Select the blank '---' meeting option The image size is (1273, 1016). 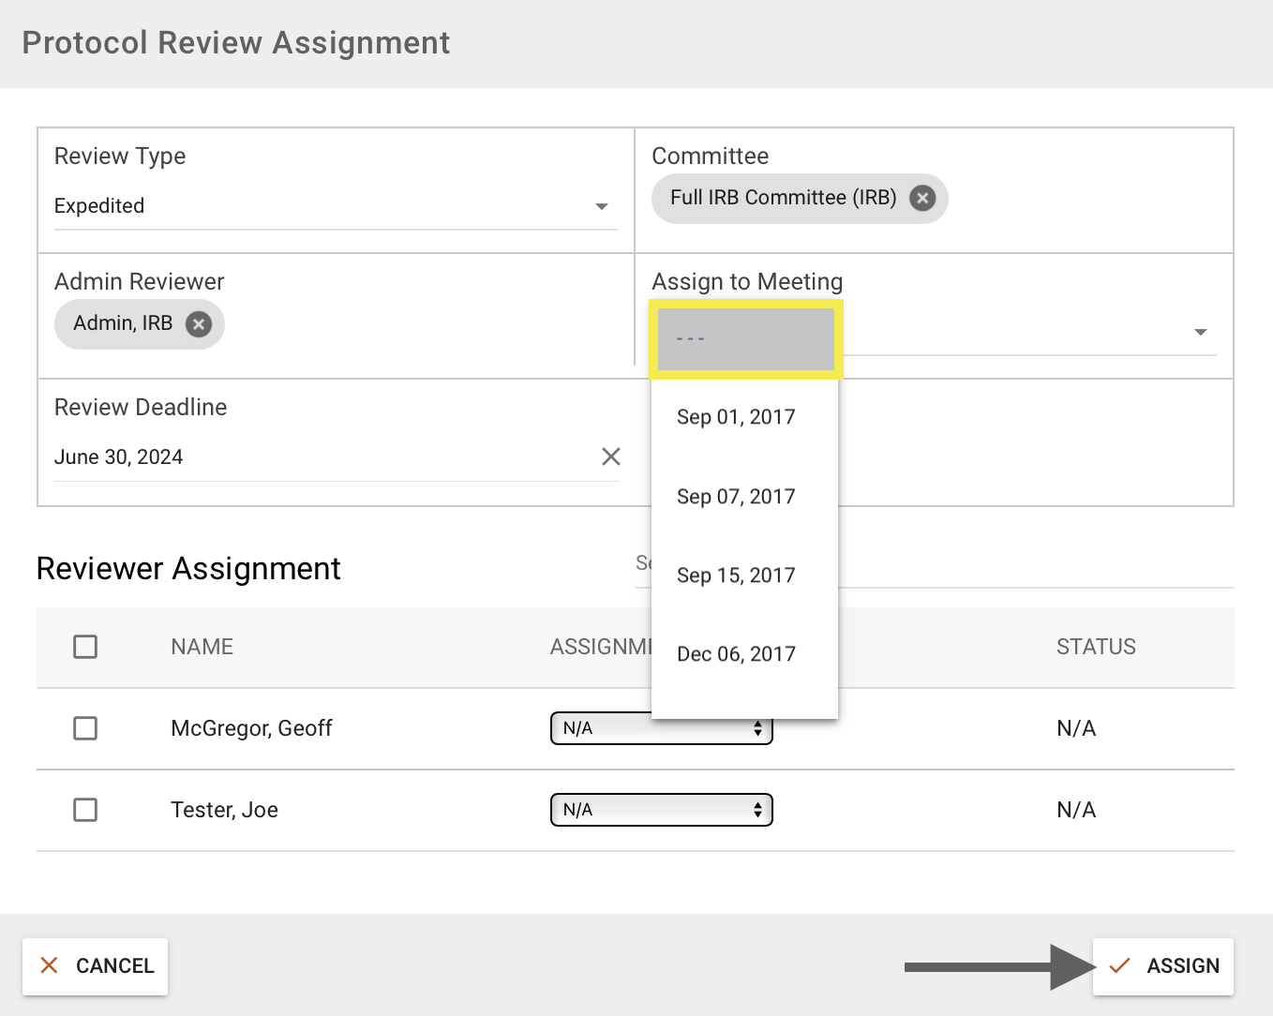745,338
